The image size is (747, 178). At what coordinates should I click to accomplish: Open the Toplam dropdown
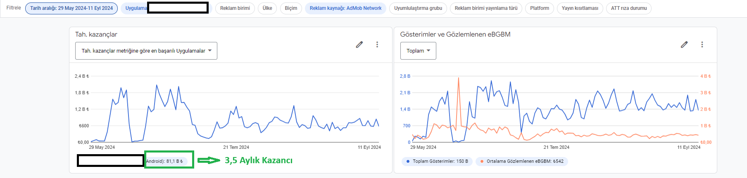[x=418, y=51]
